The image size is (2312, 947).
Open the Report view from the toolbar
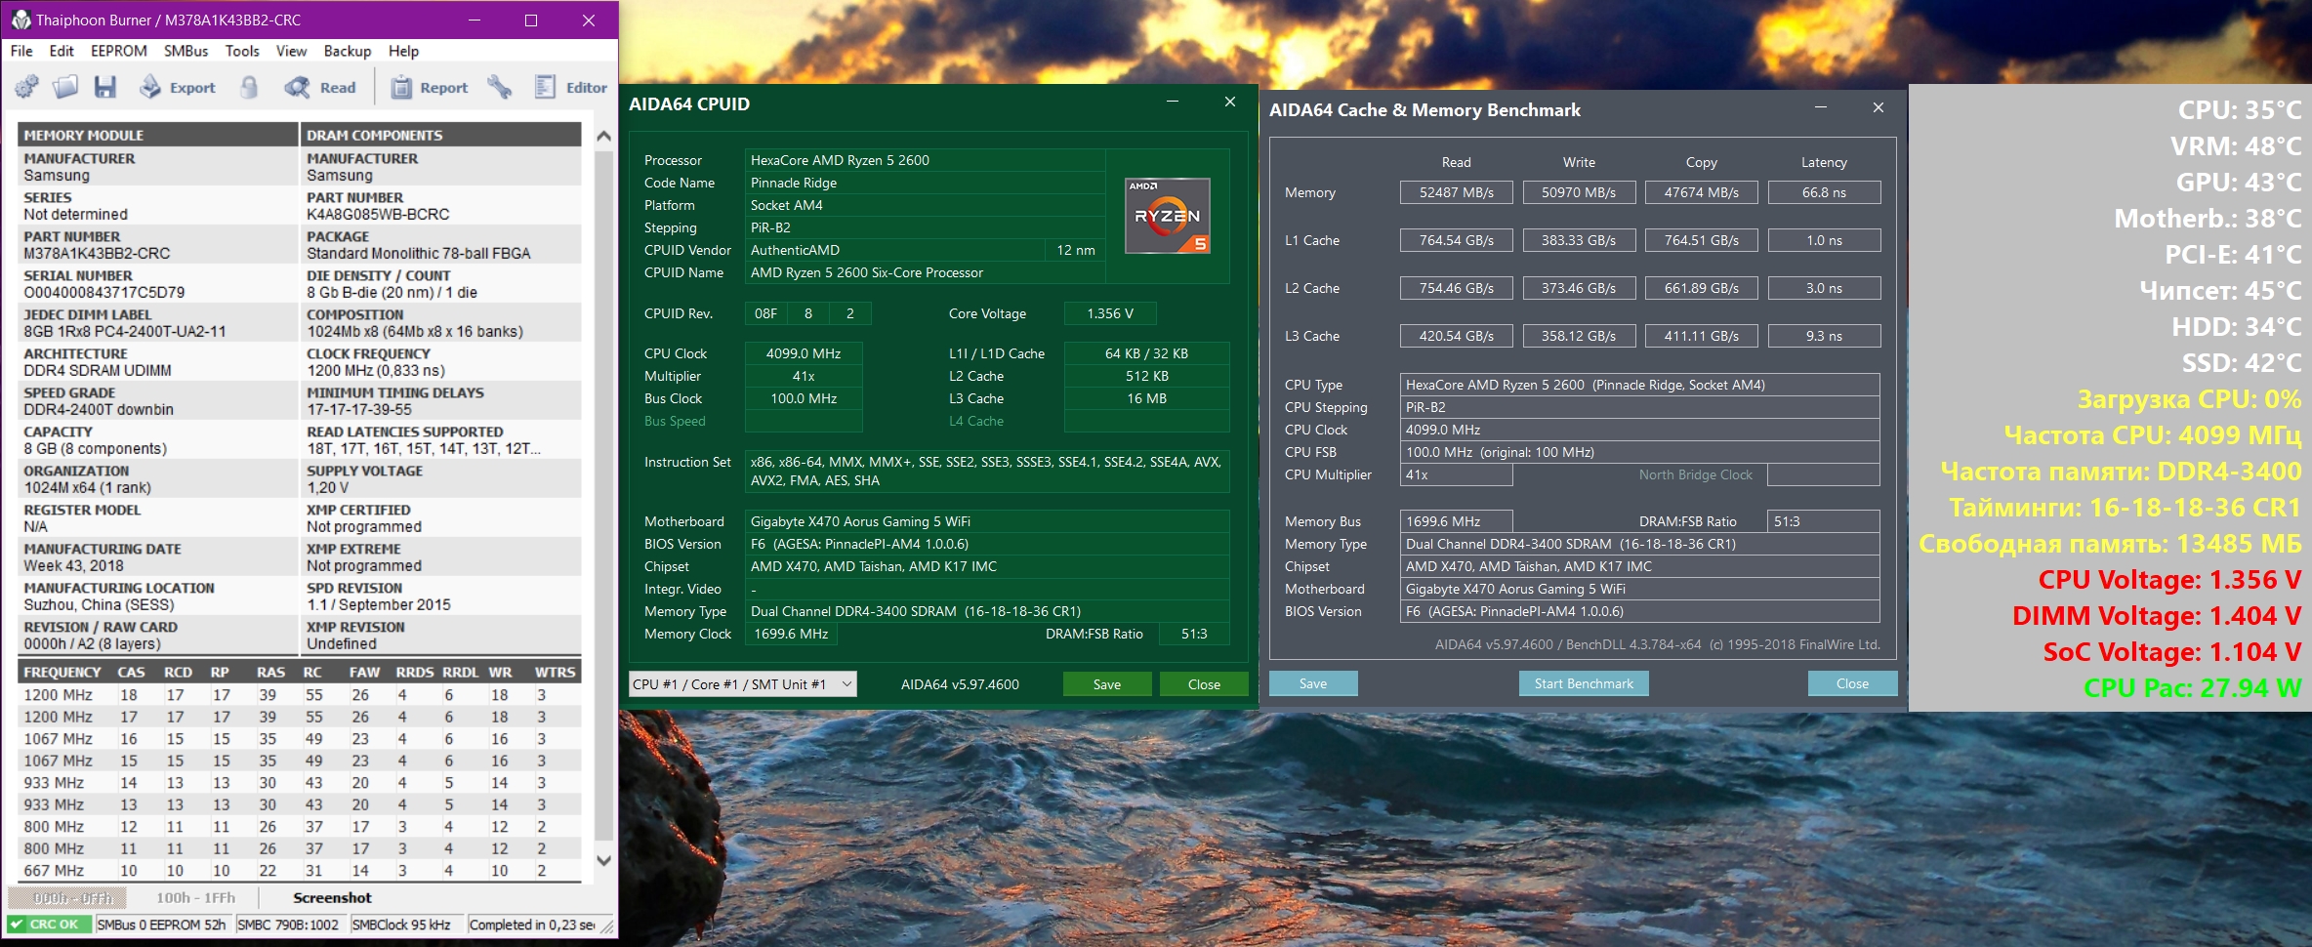(430, 88)
